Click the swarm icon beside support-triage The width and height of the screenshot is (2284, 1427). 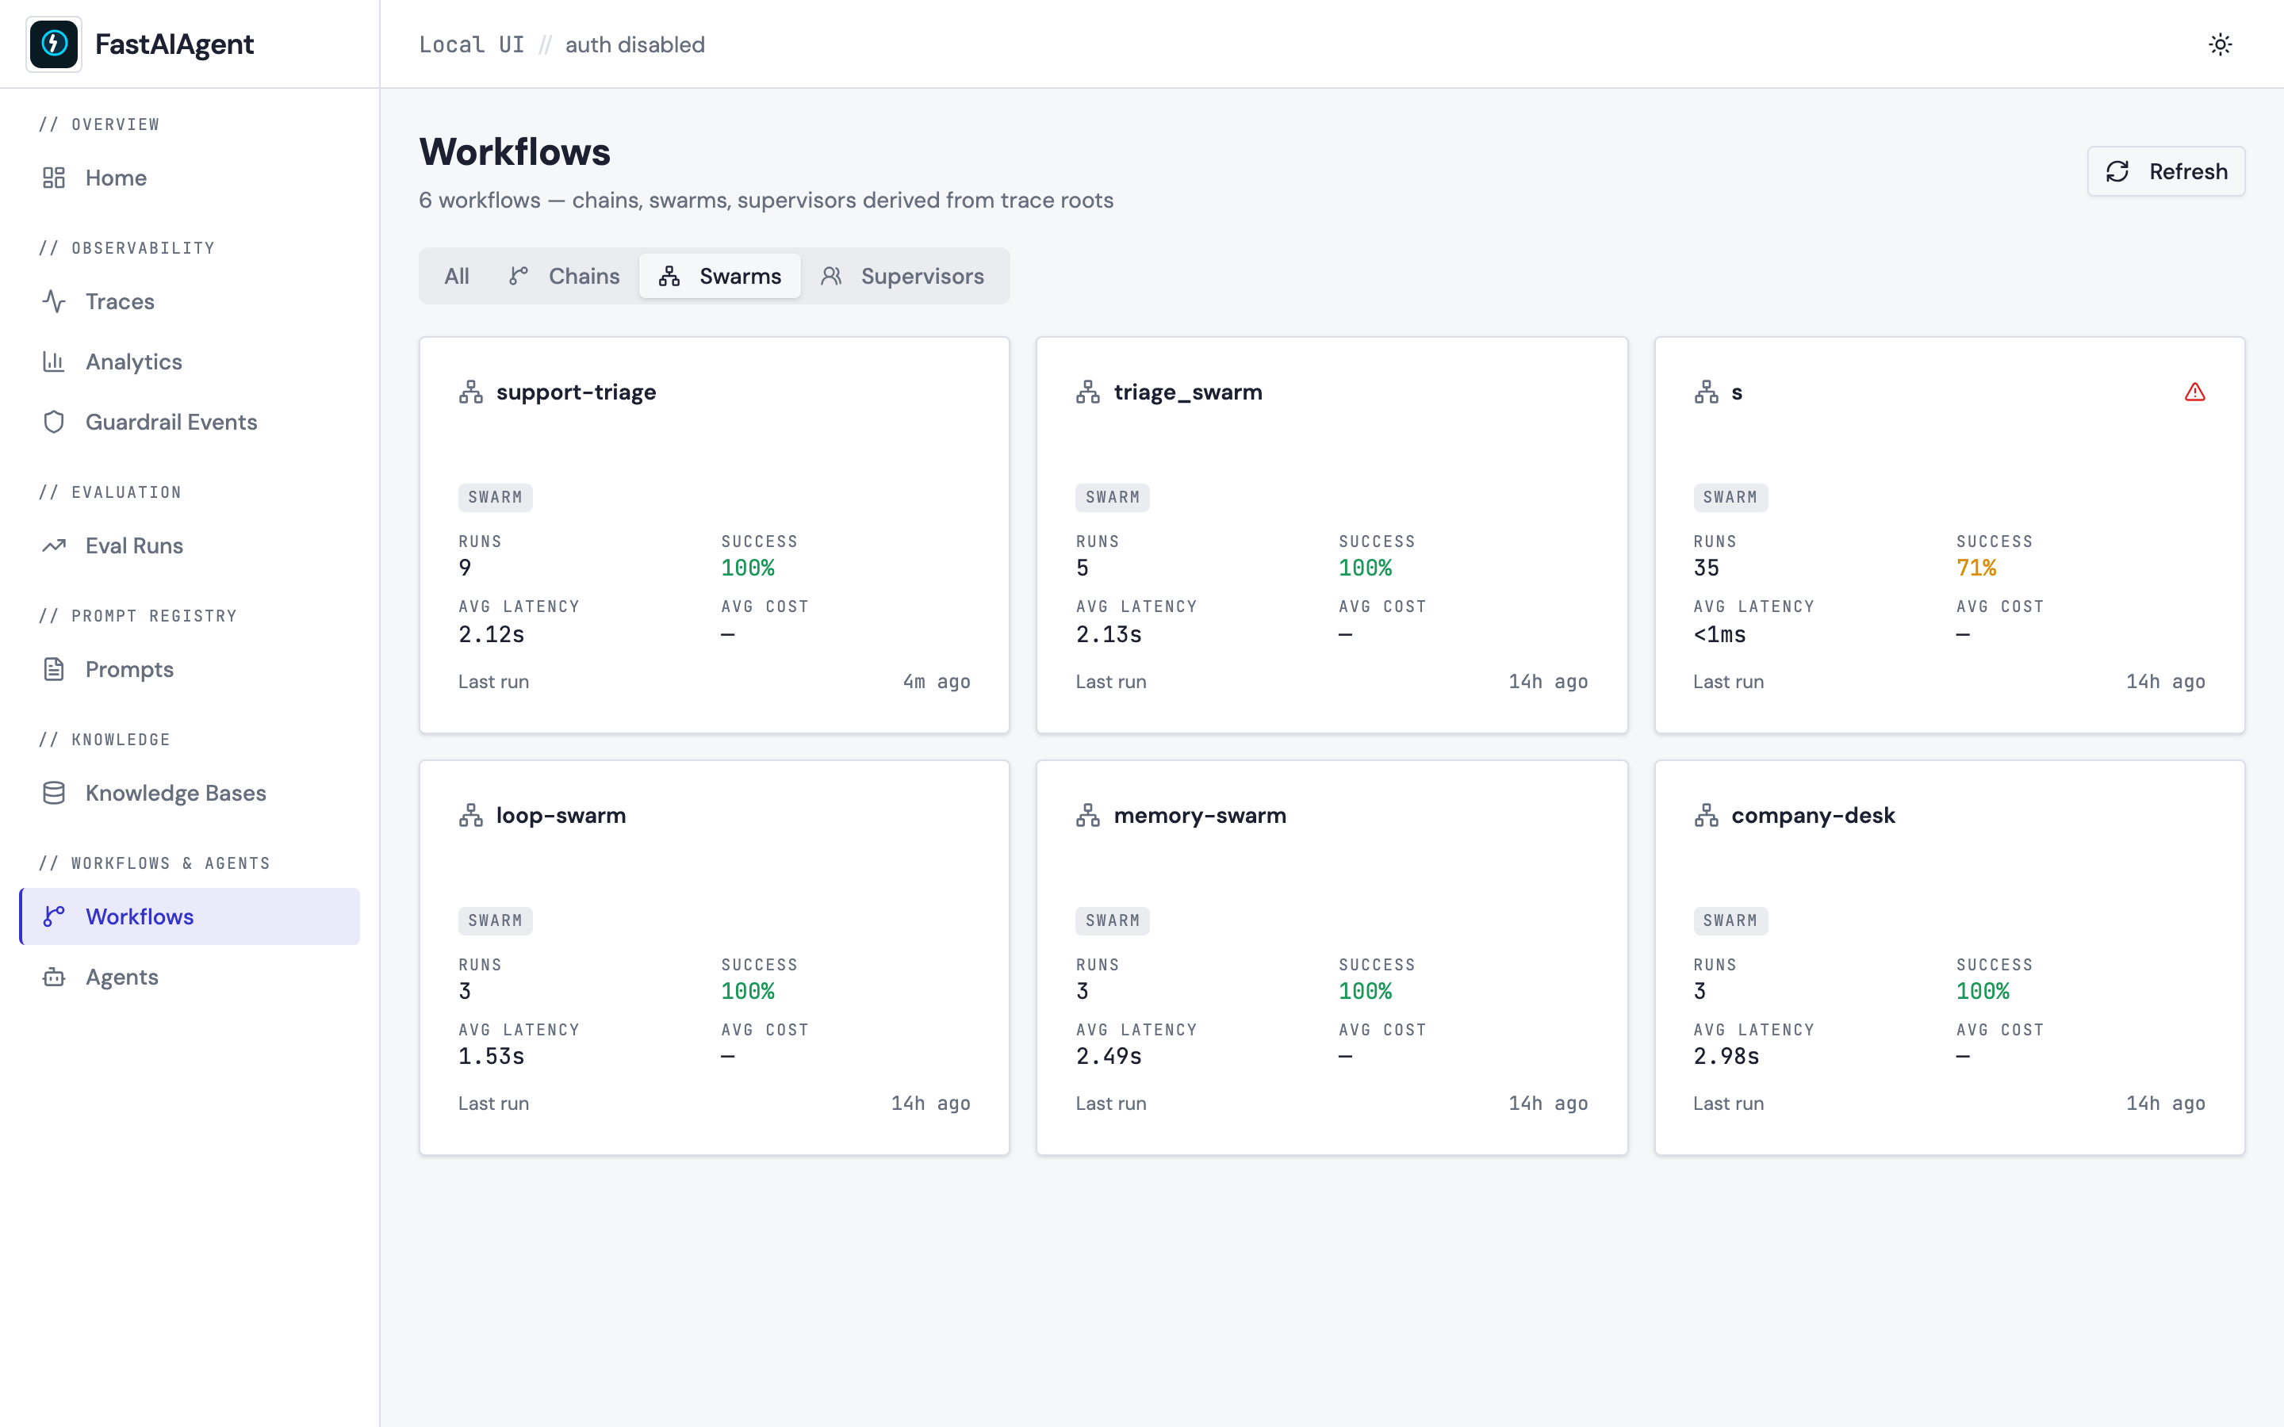[x=471, y=392]
